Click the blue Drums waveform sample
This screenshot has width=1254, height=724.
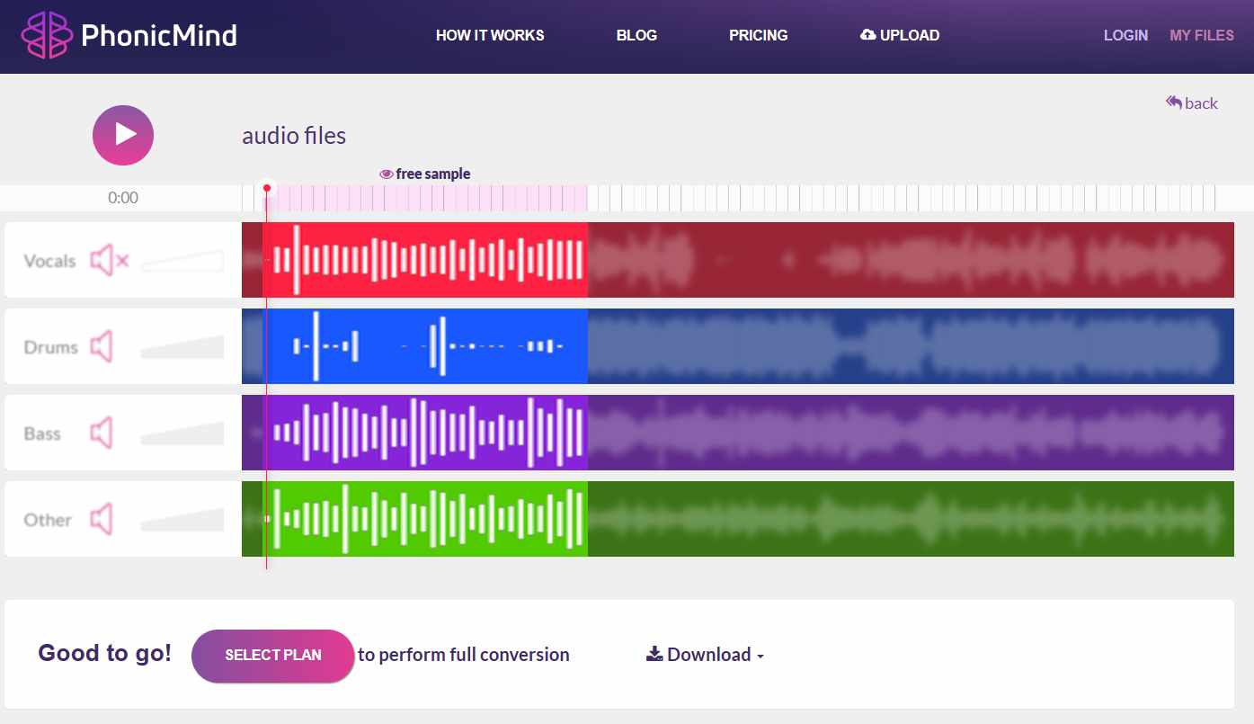pyautogui.click(x=425, y=346)
